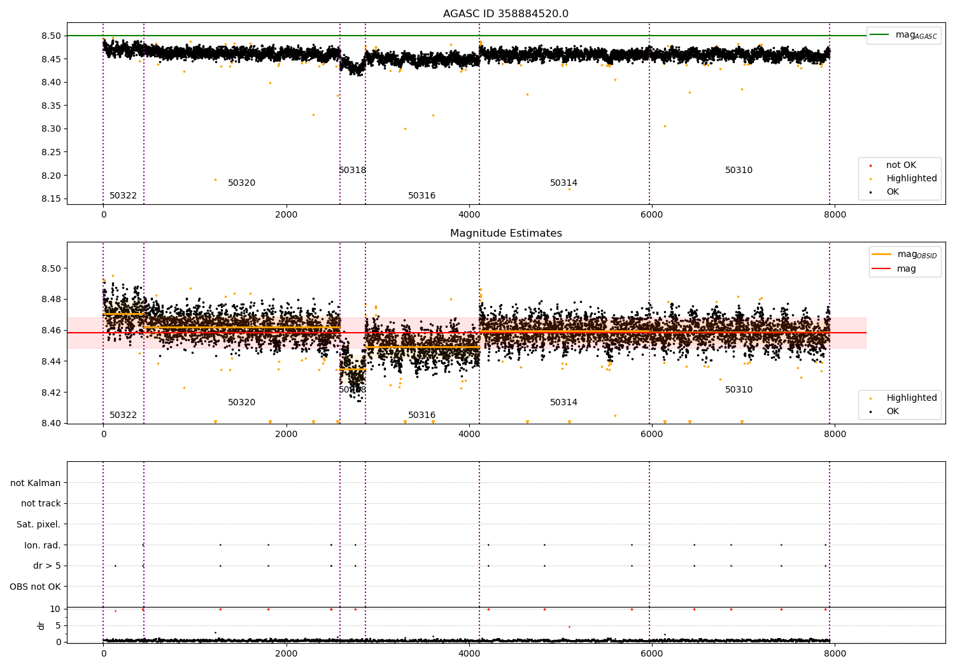This screenshot has height=668, width=955.
Task: Click 'Highlighted' legend entry in middle panel
Action: click(x=912, y=398)
